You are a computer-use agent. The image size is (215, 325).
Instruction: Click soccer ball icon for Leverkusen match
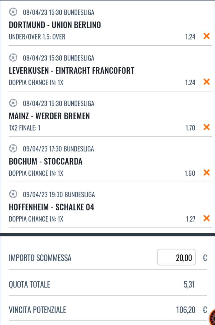point(13,58)
